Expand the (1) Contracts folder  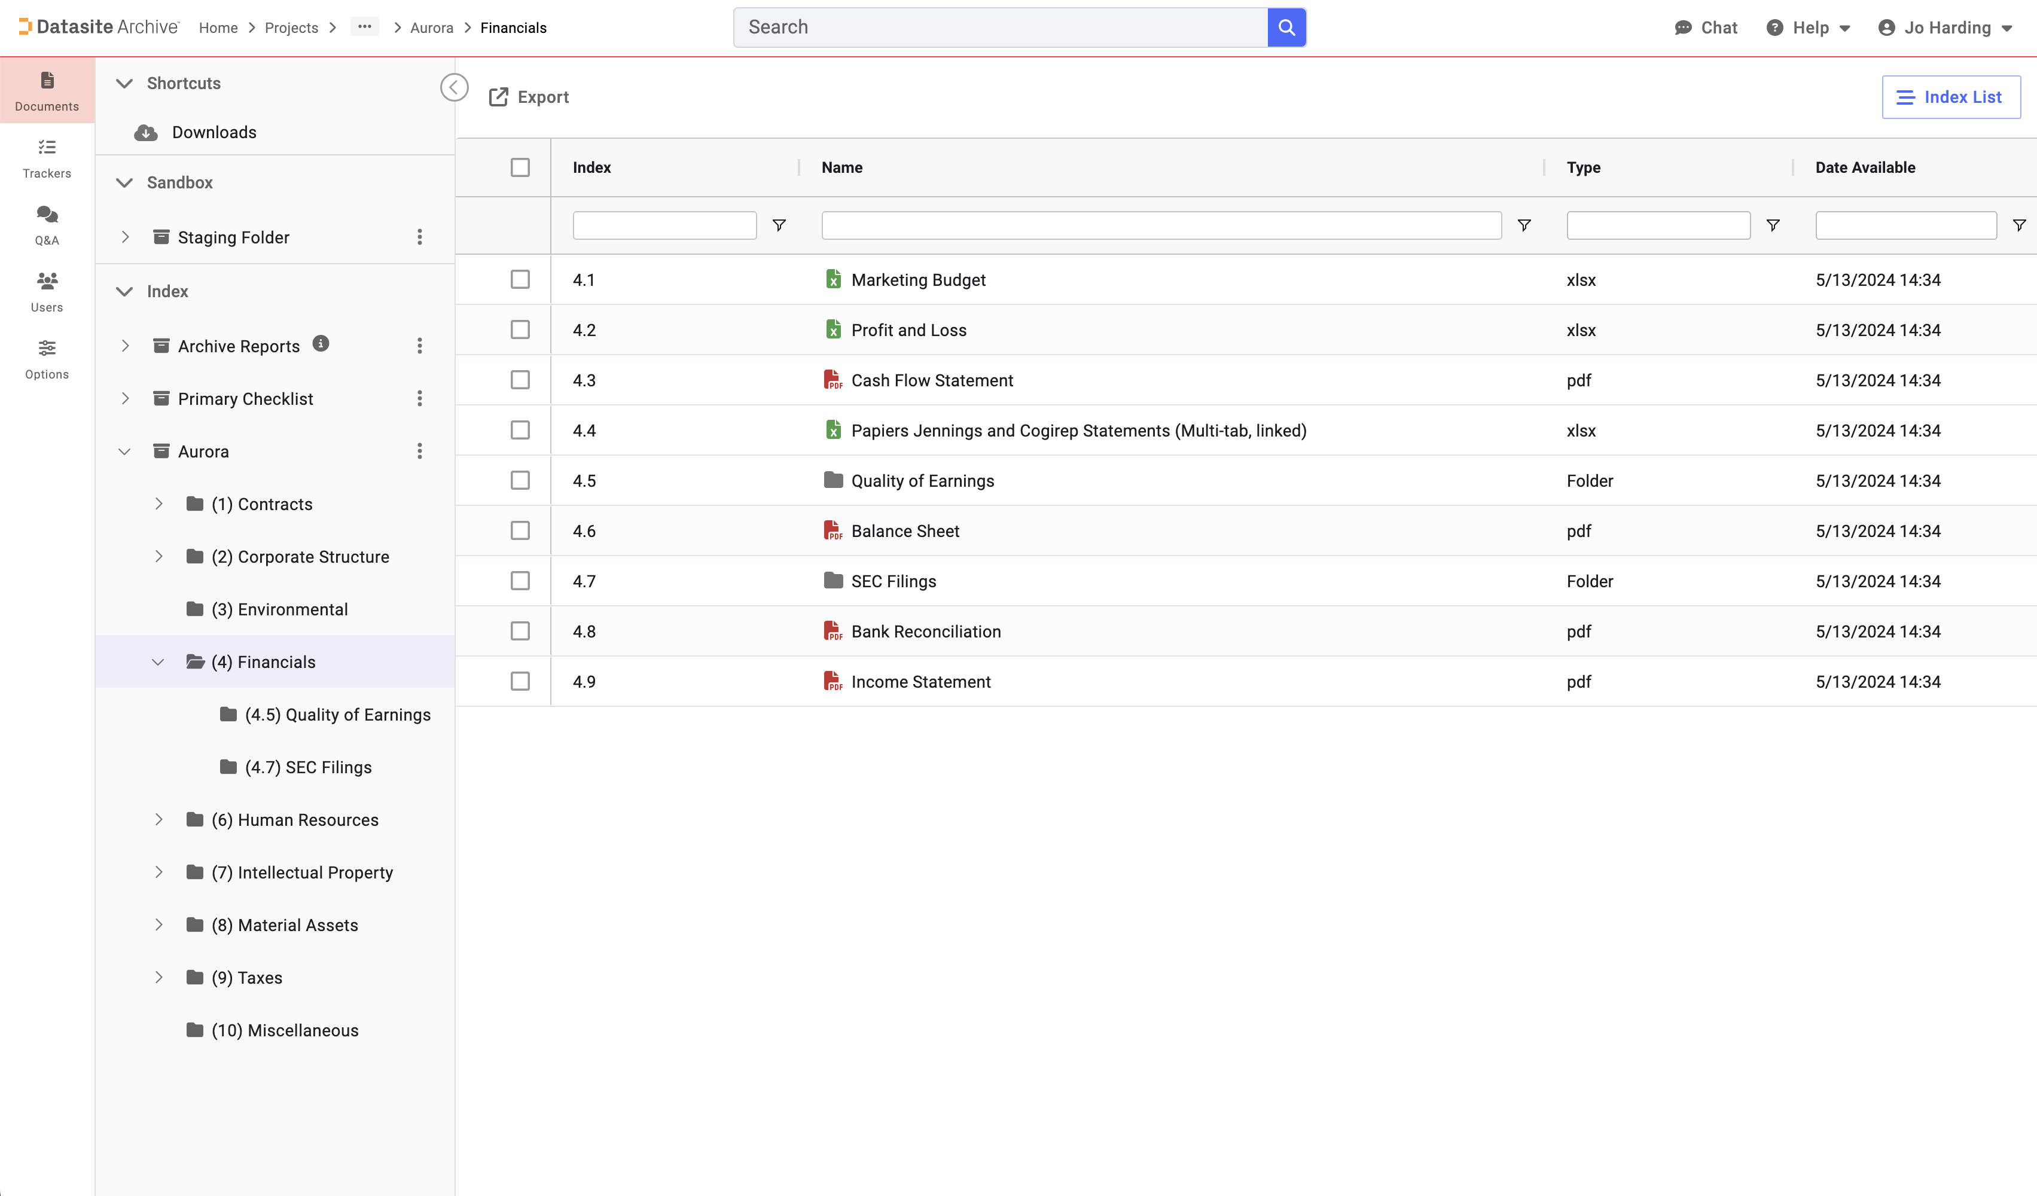pyautogui.click(x=158, y=504)
